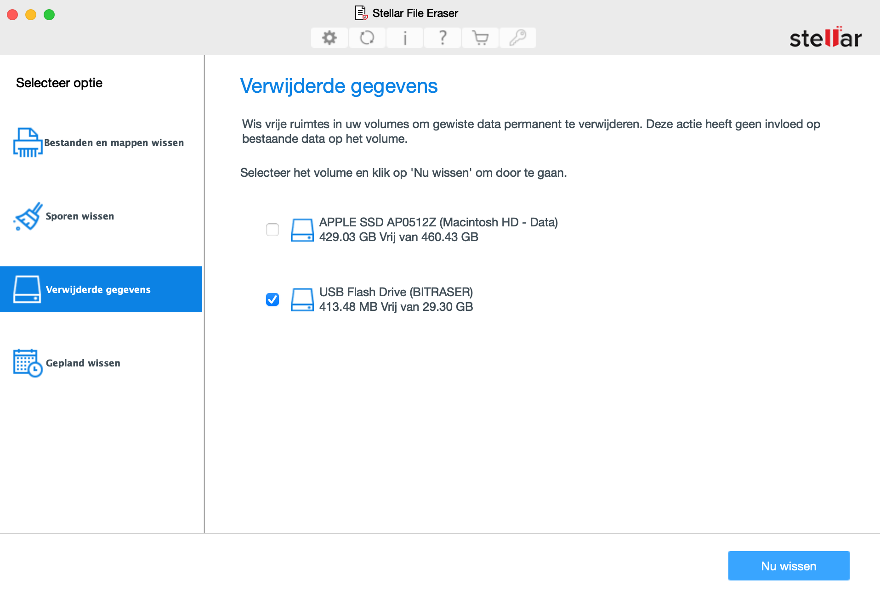The image size is (880, 597).
Task: Click the Nu wissen button
Action: click(789, 566)
